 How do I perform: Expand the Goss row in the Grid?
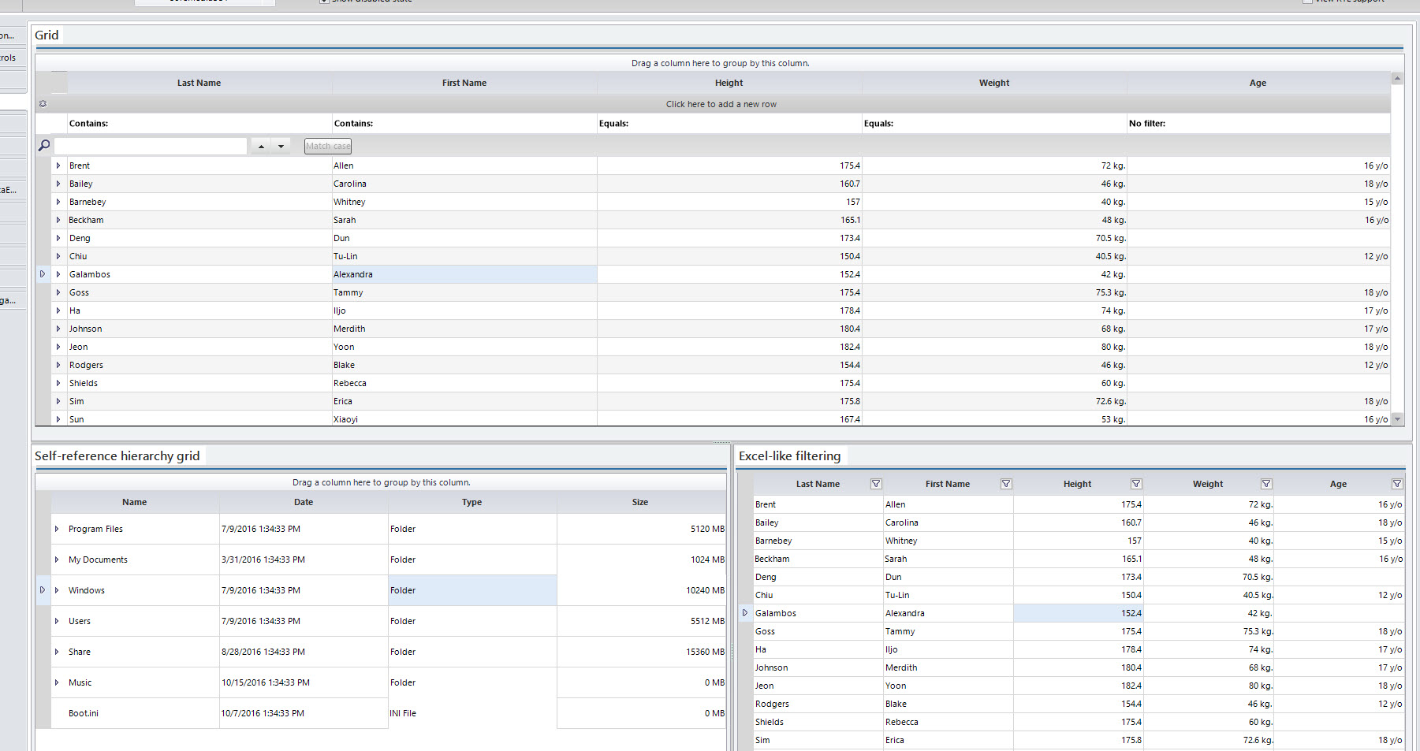coord(58,292)
